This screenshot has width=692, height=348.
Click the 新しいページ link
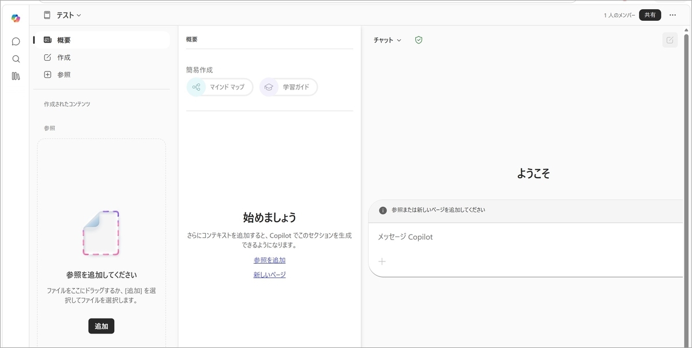point(269,275)
